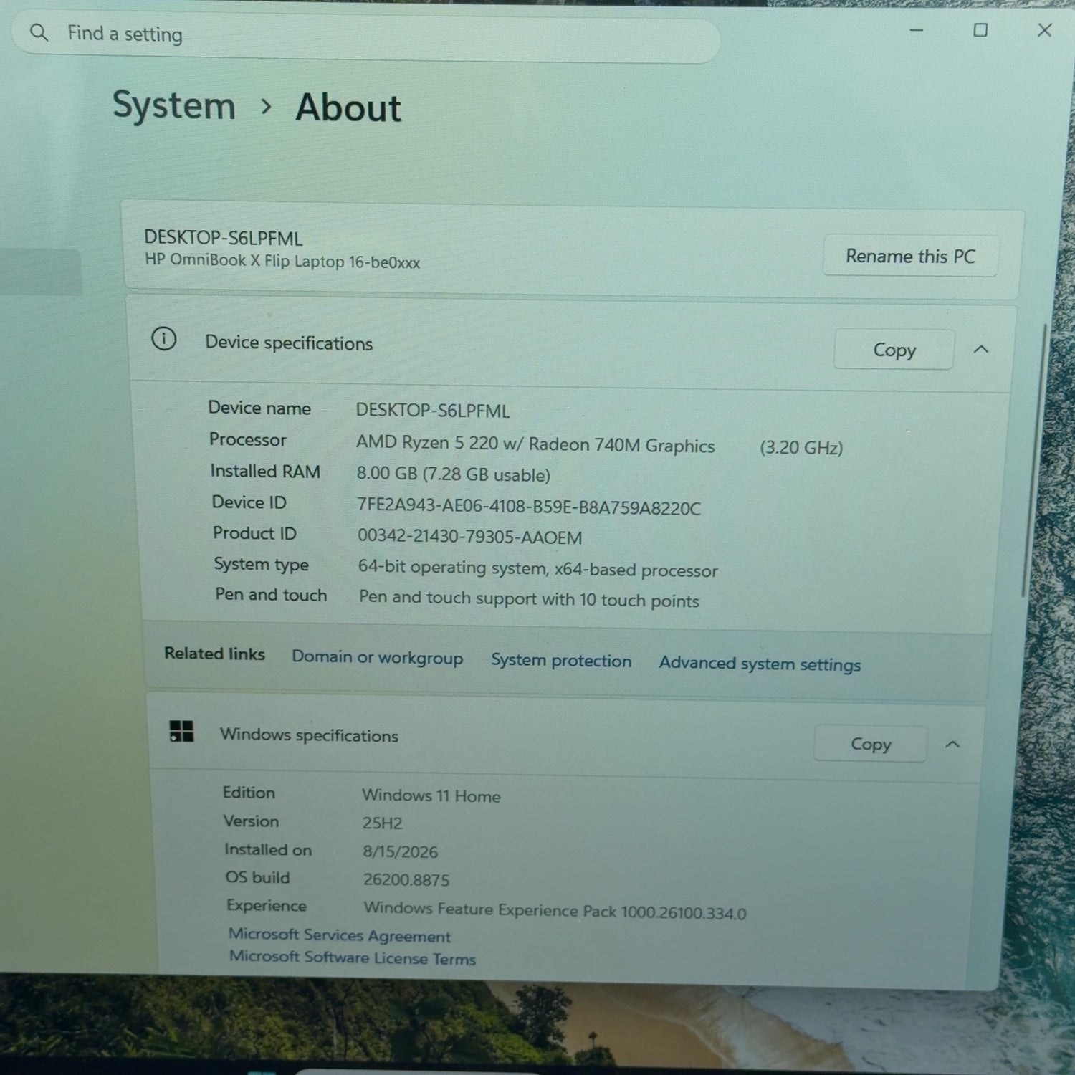1075x1075 pixels.
Task: Open System protection link
Action: [561, 660]
